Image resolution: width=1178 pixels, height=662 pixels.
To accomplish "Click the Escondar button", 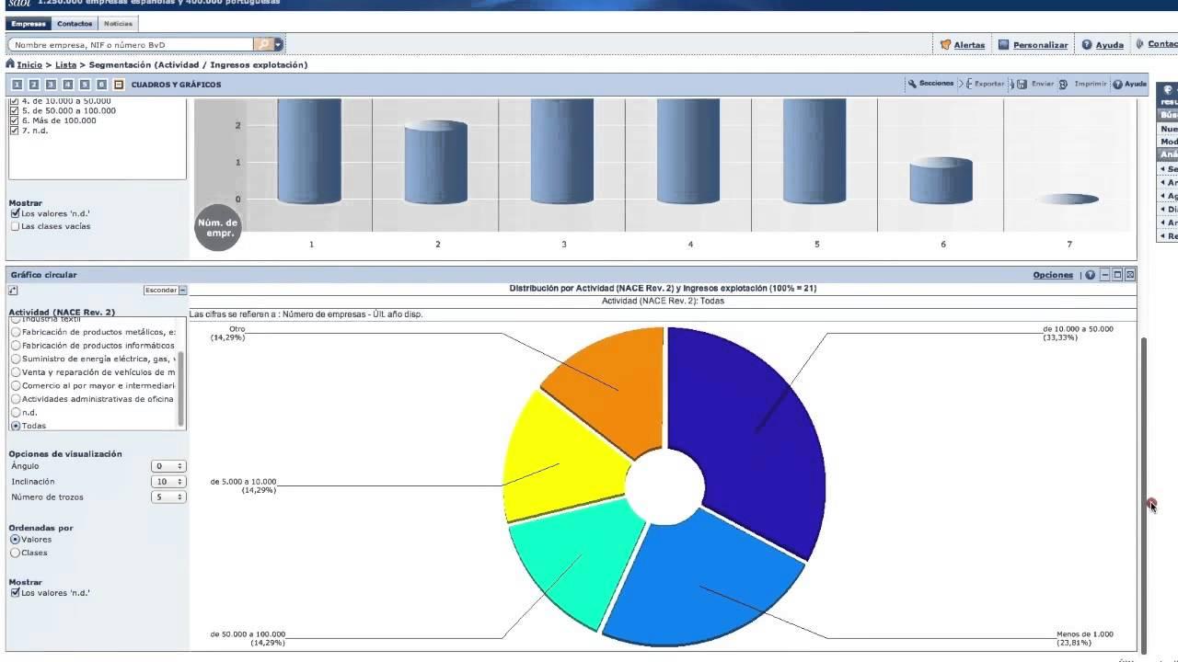I will [161, 291].
